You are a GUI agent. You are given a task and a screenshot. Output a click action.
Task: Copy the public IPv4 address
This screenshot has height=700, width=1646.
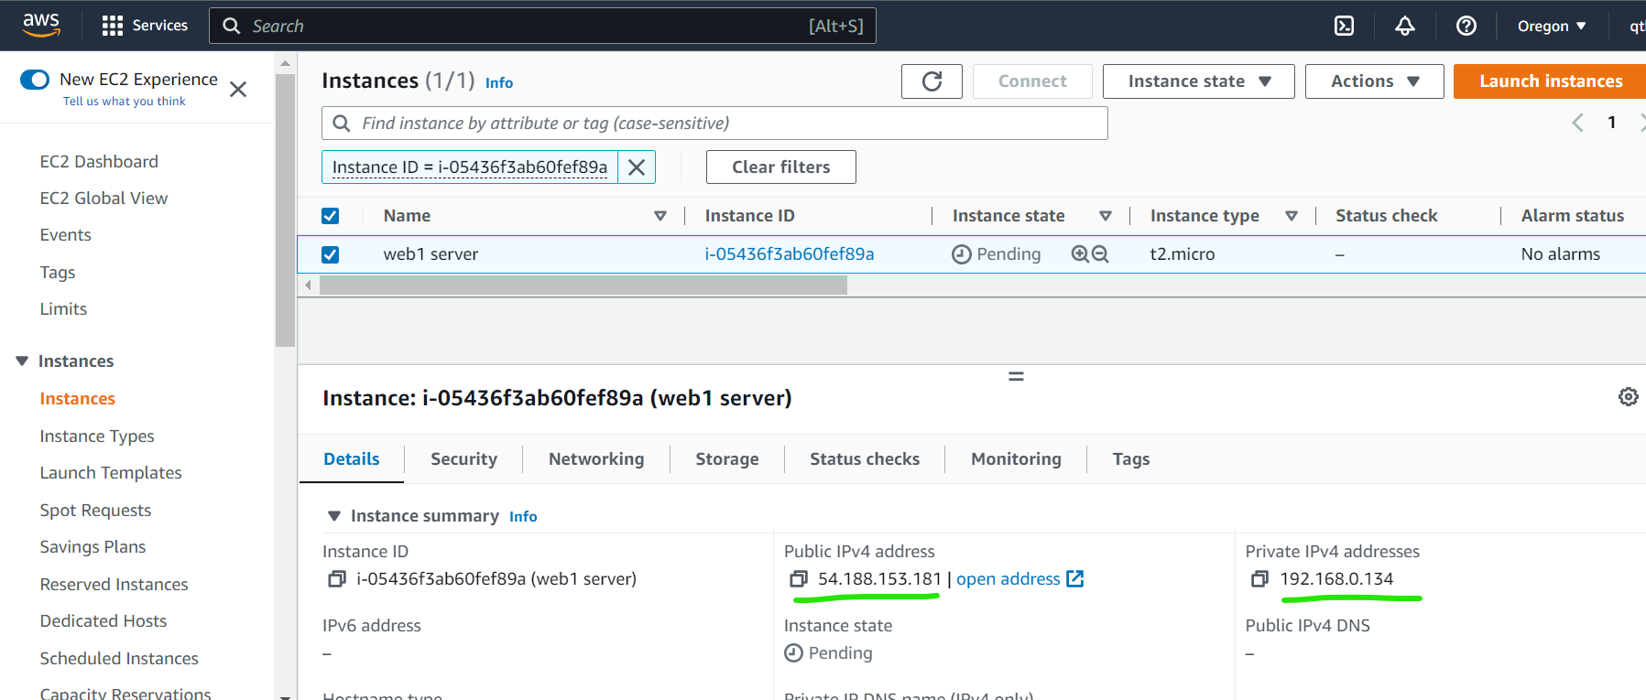tap(799, 579)
